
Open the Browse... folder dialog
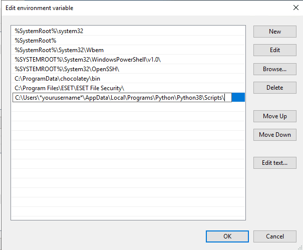(274, 69)
